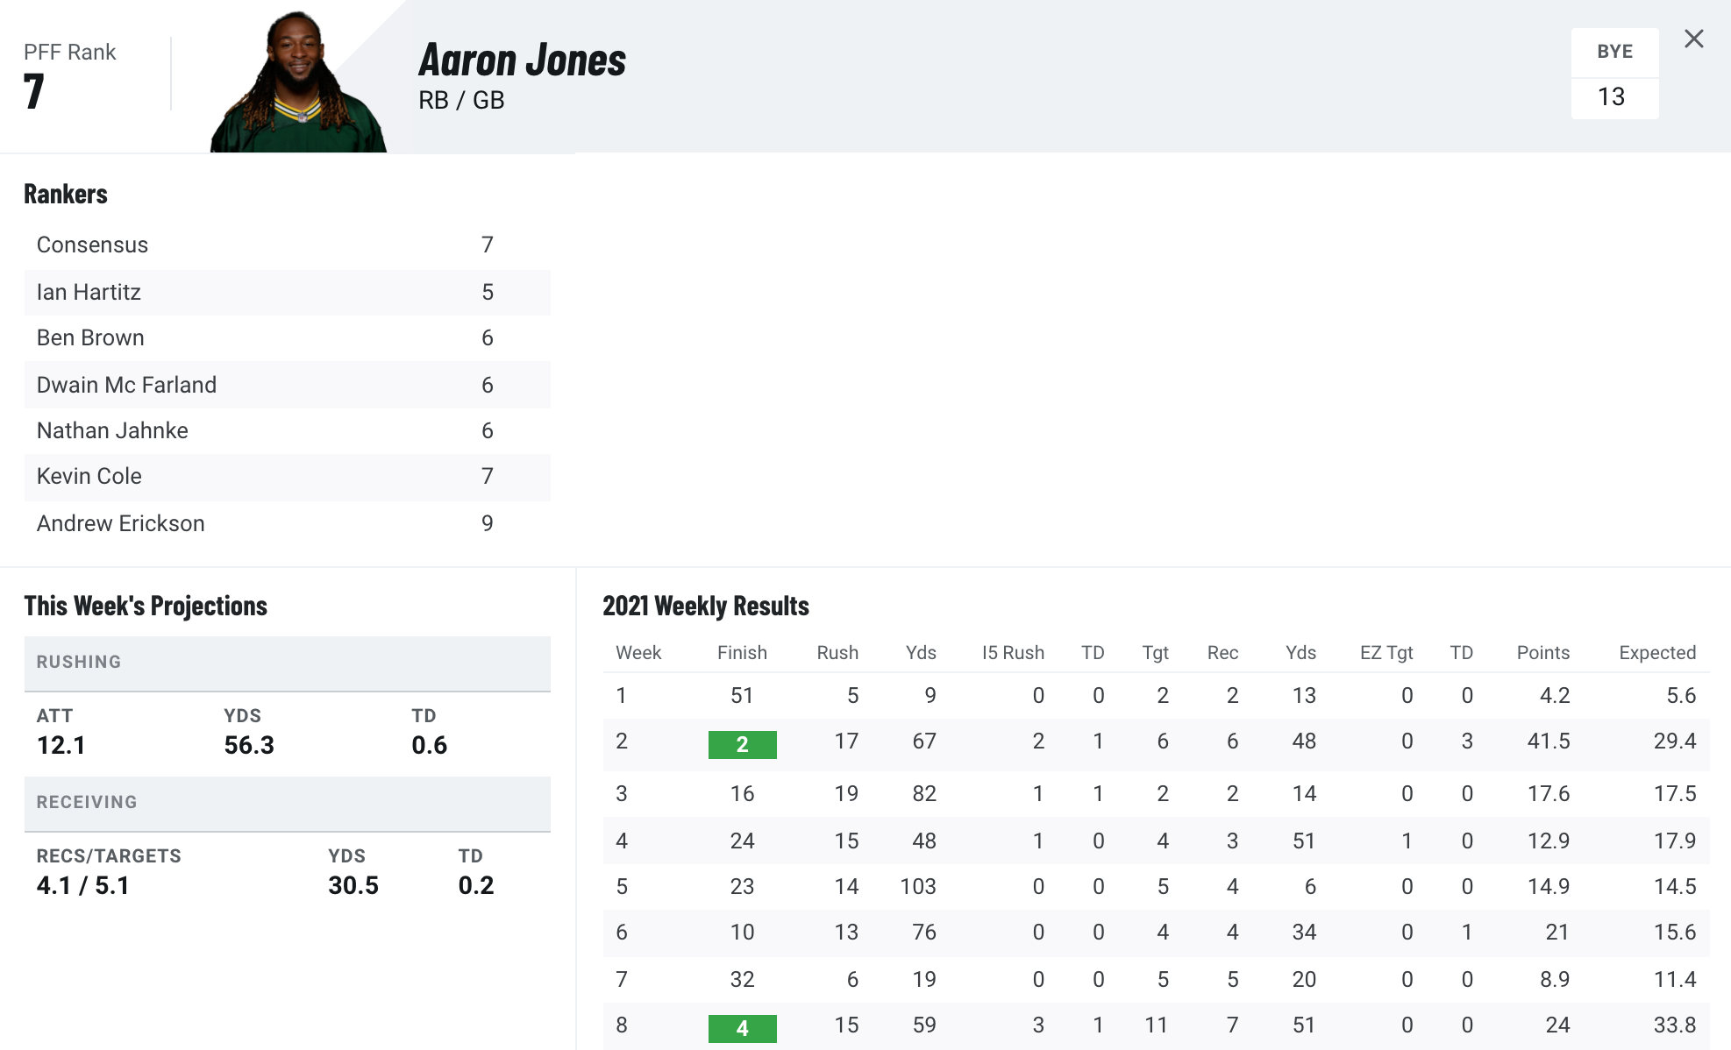The image size is (1731, 1050).
Task: Click the BYE week box
Action: pos(1614,74)
